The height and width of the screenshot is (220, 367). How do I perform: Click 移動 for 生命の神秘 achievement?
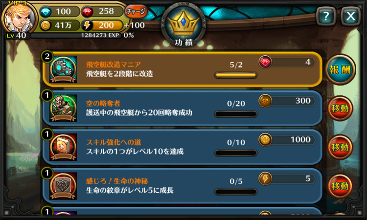point(340,186)
